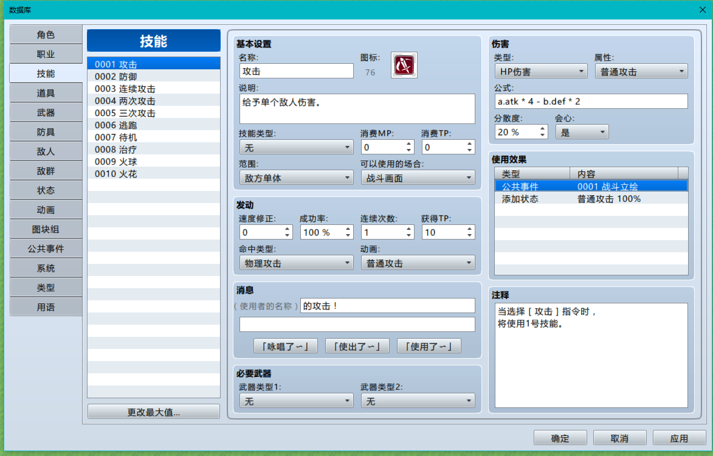Viewport: 713px width, 456px height.
Task: Open the 敌群 tab
Action: point(46,171)
